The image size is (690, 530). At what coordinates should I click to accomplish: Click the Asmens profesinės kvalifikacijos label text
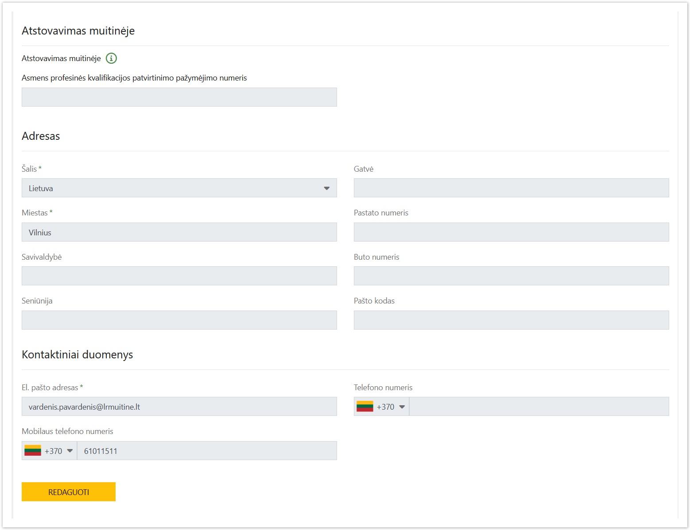(x=134, y=78)
